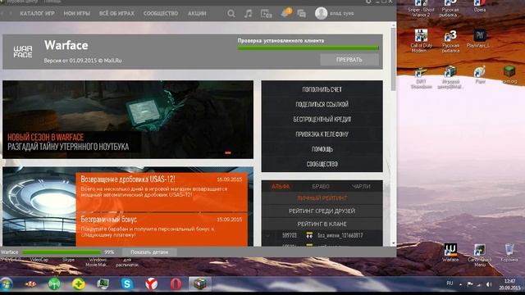Click rating row Без_имени_101668817
Image resolution: width=525 pixels, height=295 pixels.
322,235
